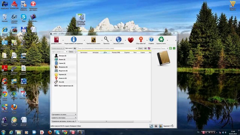The width and height of the screenshot is (240, 135).
Task: Click the Fetch news icon
Action: [x=141, y=39]
